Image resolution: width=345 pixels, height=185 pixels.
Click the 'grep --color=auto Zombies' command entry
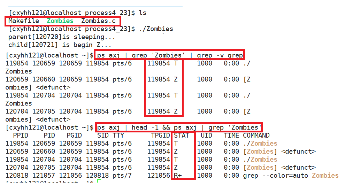click(x=291, y=175)
